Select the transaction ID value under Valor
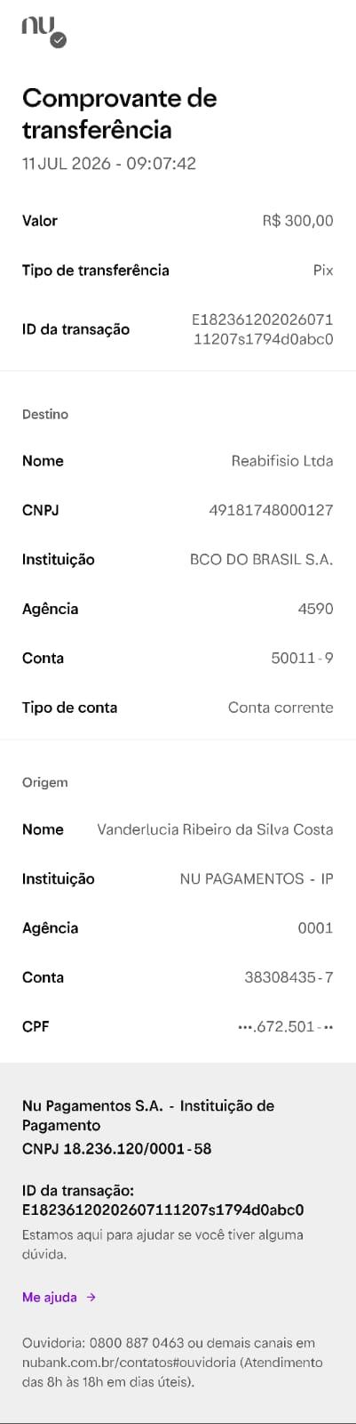The width and height of the screenshot is (356, 1424). pyautogui.click(x=263, y=329)
